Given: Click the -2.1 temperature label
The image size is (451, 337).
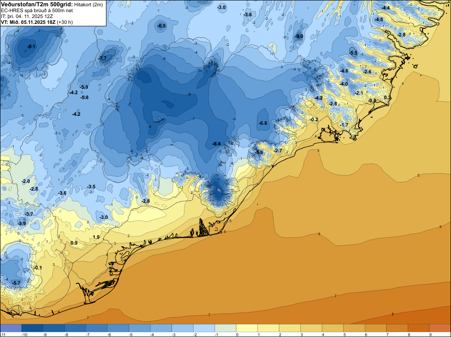Looking at the screenshot, I should [x=359, y=93].
